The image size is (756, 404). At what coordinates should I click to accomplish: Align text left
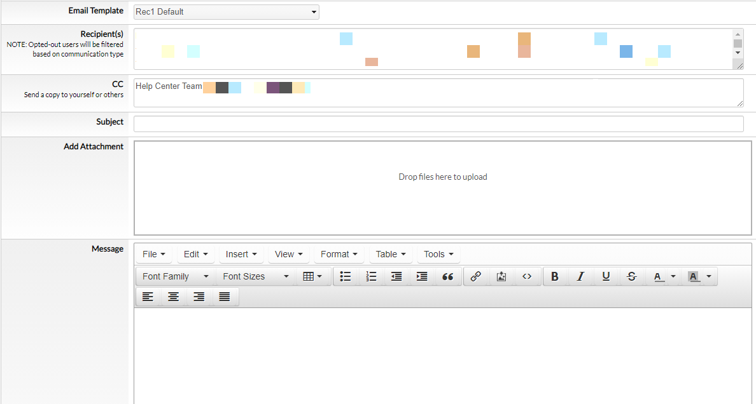click(x=148, y=297)
